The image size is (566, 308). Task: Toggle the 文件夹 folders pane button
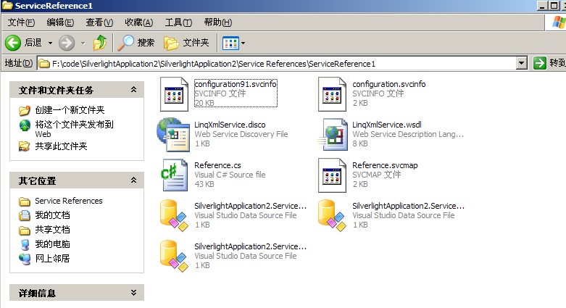[186, 43]
